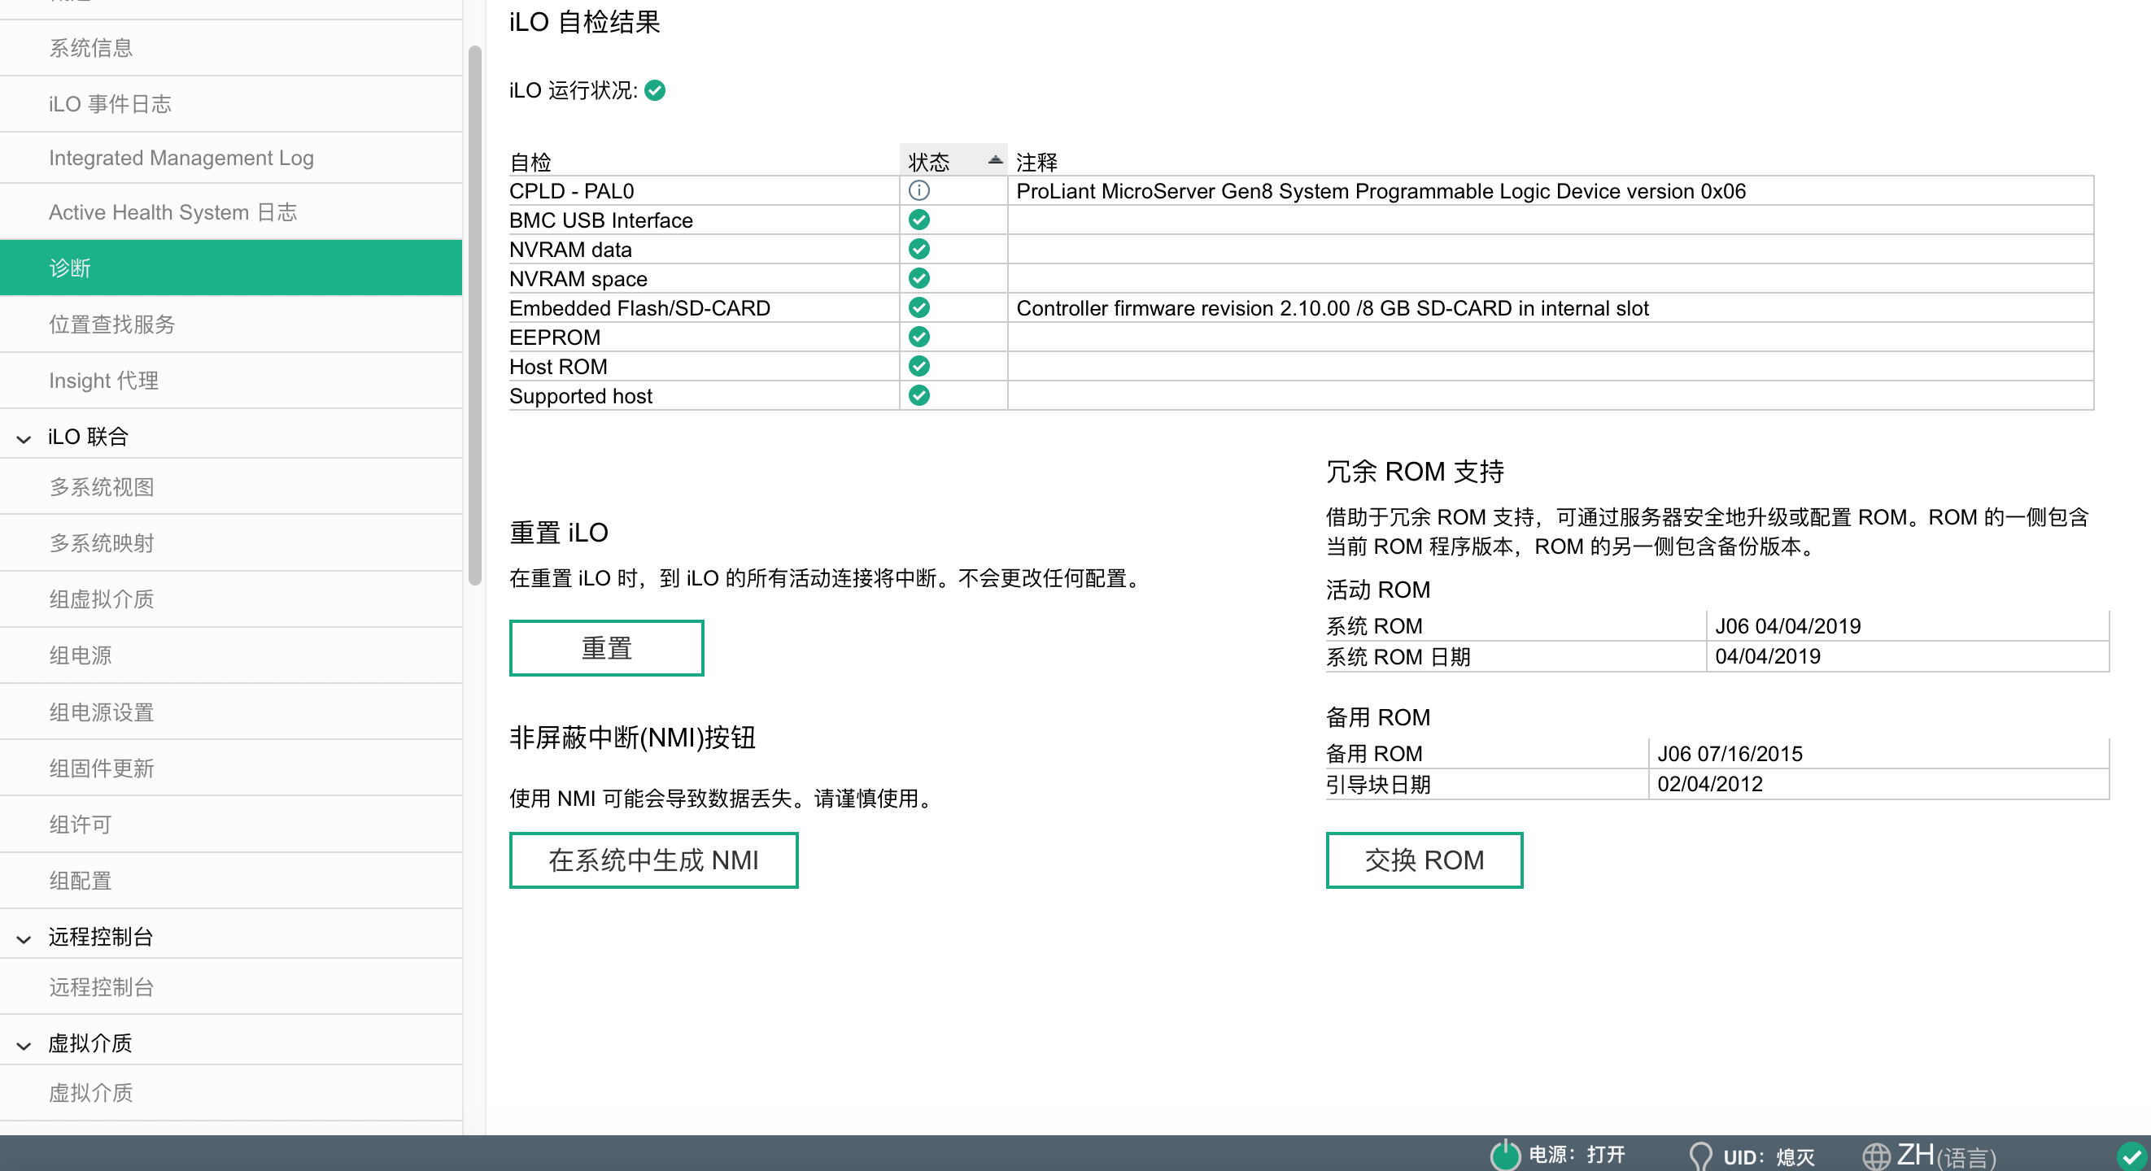Open the iLO 事件日志 page
The height and width of the screenshot is (1171, 2151).
(x=231, y=104)
